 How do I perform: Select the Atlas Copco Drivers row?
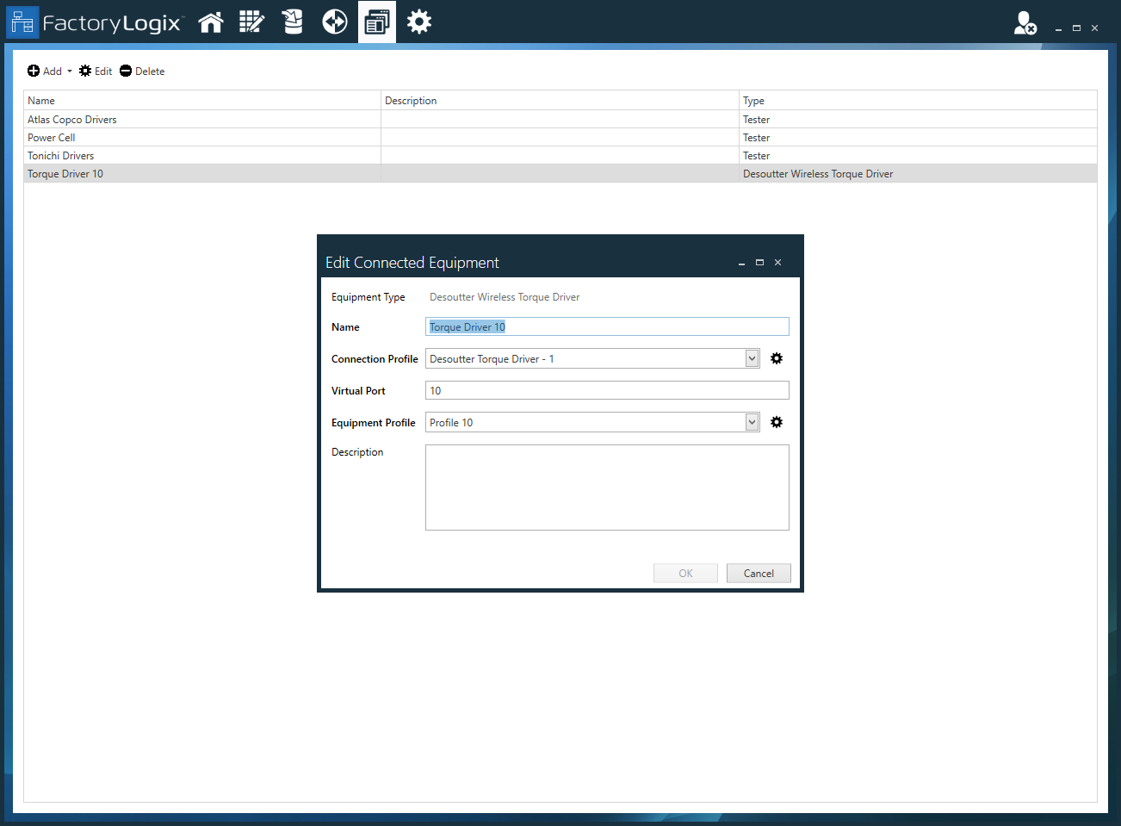click(x=72, y=120)
